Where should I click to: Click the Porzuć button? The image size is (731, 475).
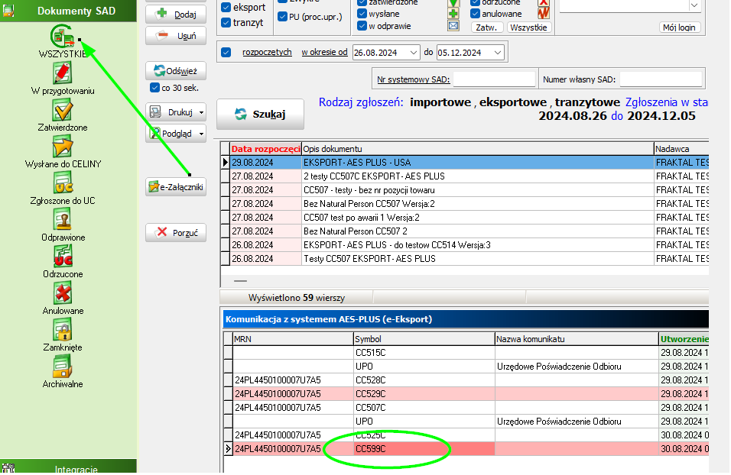176,232
